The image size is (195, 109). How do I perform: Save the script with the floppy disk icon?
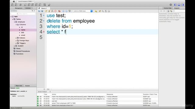point(42,11)
